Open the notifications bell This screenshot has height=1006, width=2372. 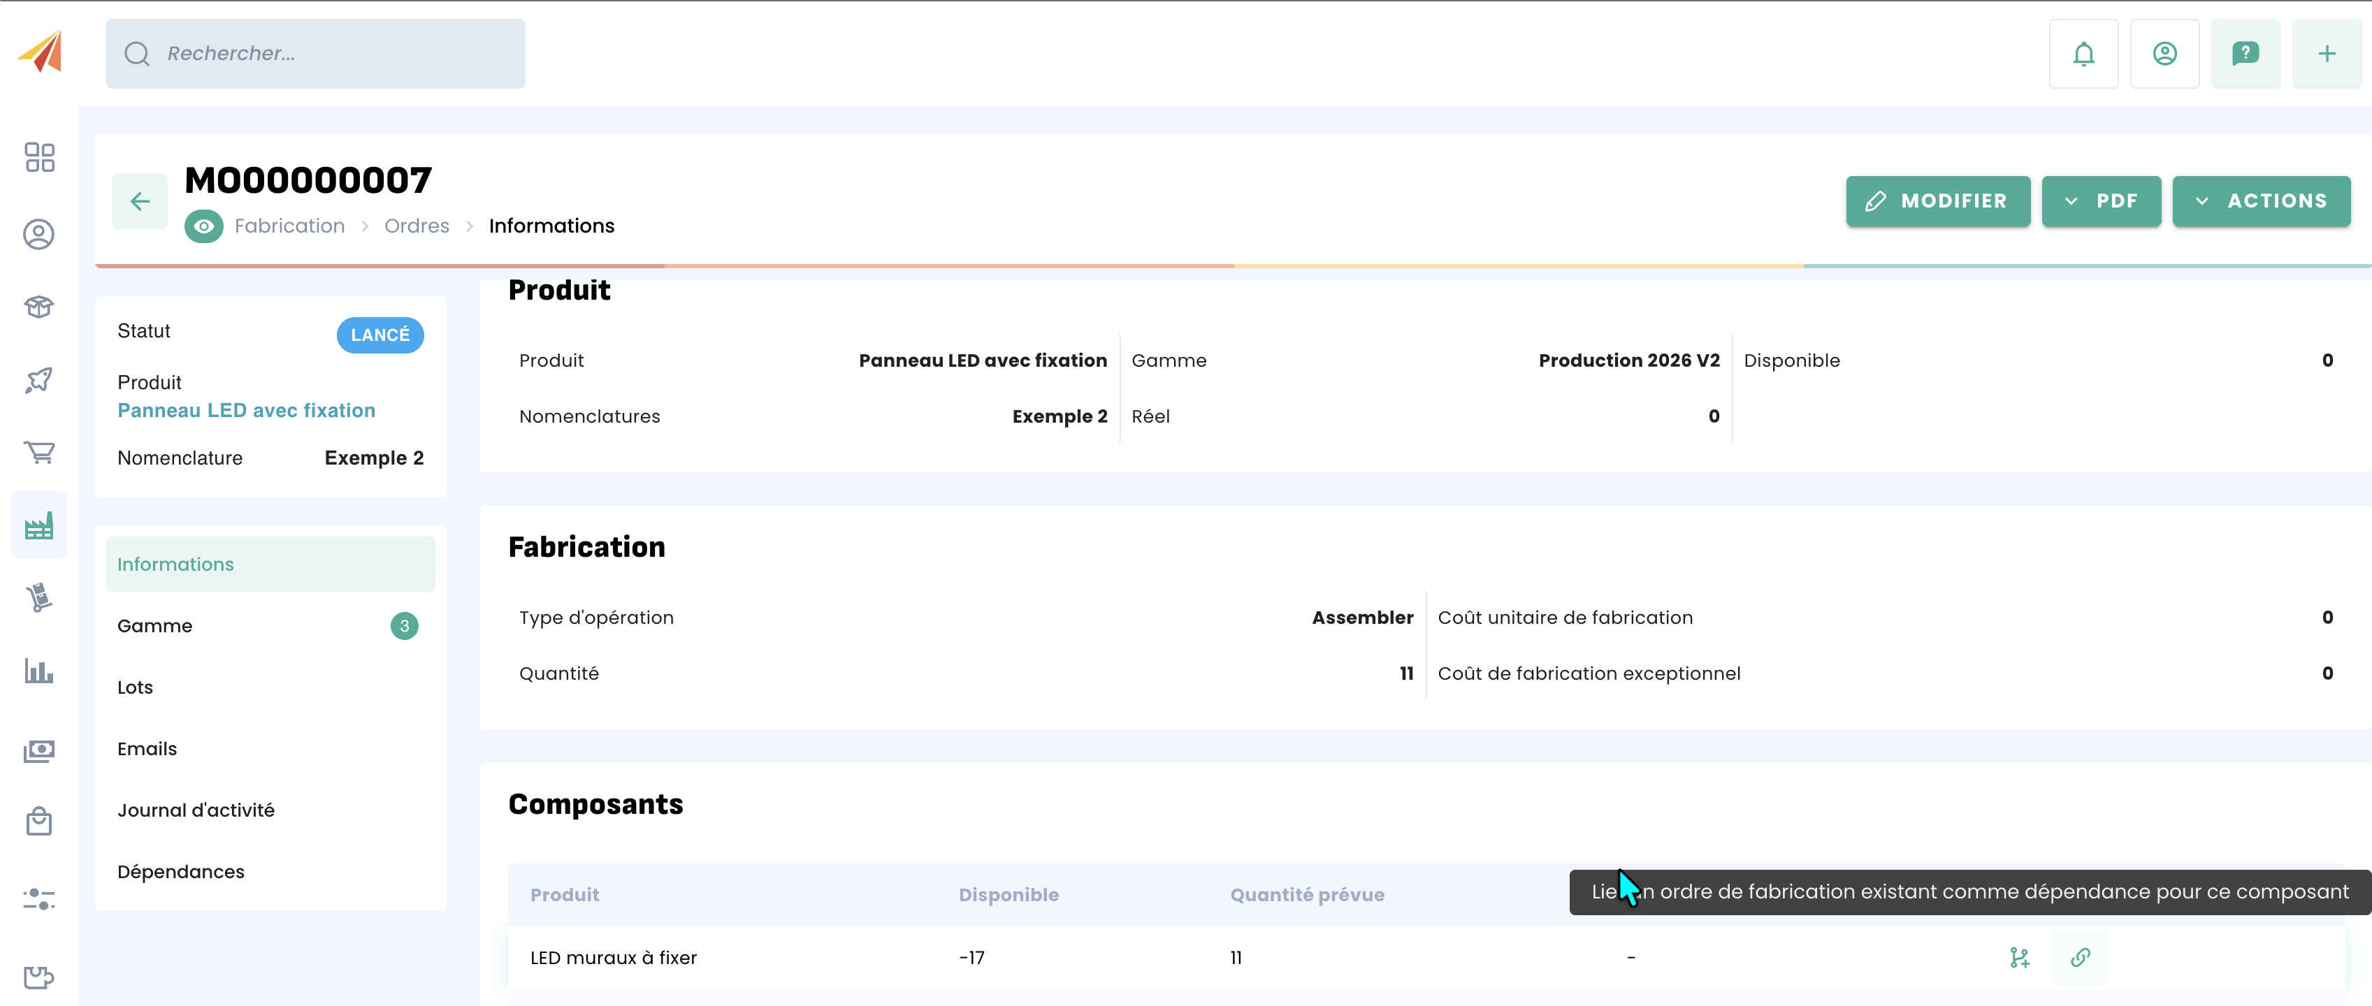click(x=2083, y=53)
